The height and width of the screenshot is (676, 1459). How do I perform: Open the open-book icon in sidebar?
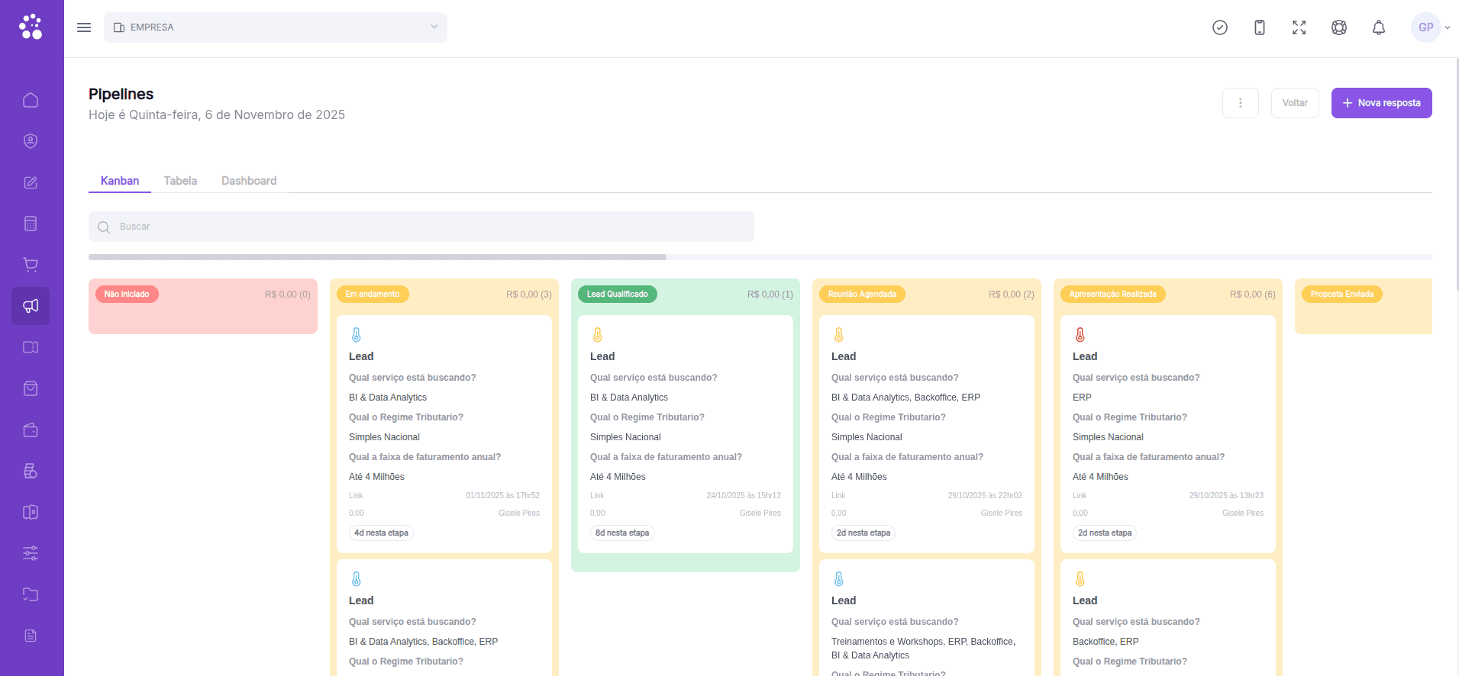(x=31, y=347)
